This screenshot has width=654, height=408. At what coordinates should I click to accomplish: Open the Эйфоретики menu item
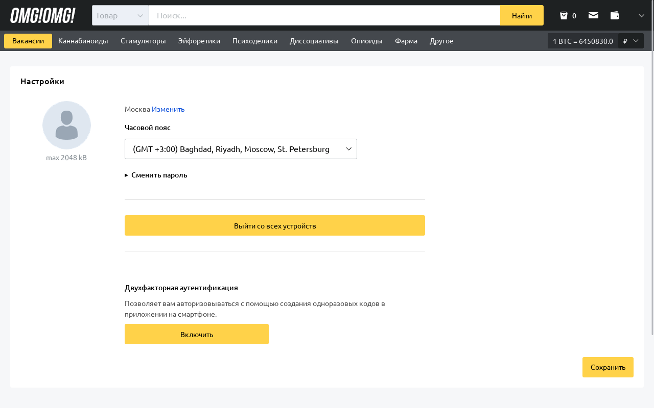pos(199,41)
